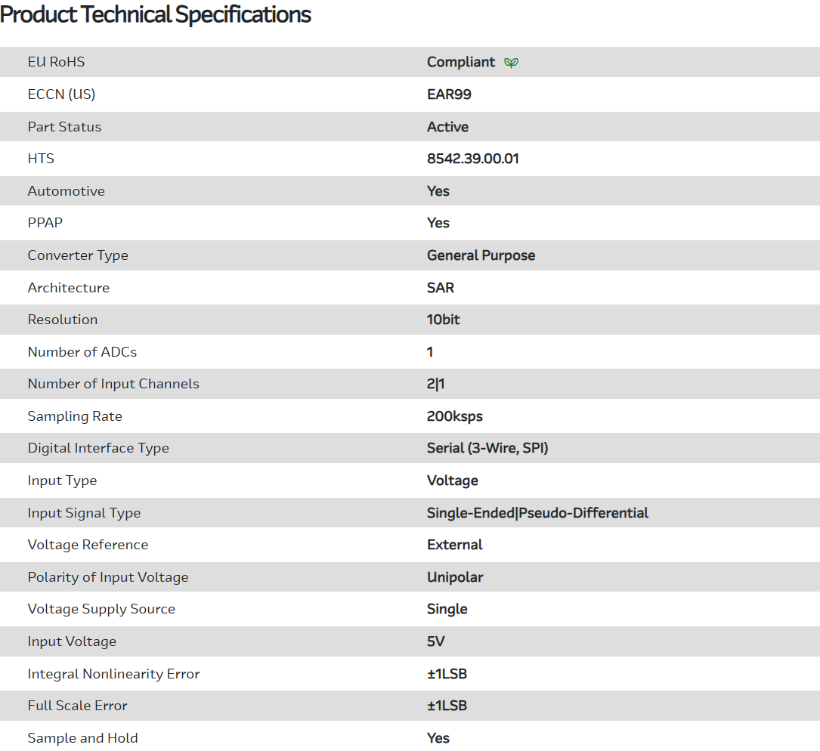Click the Product Technical Specifications heading
Image resolution: width=820 pixels, height=751 pixels.
click(156, 14)
